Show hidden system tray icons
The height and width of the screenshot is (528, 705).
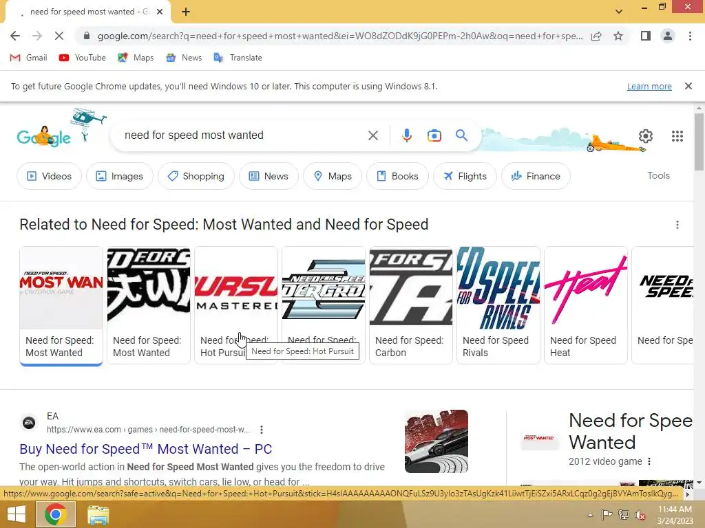tap(590, 515)
